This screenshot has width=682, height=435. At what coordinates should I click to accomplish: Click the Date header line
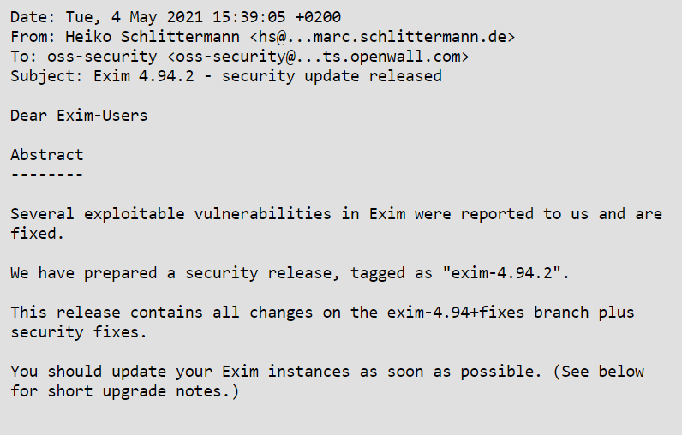176,17
